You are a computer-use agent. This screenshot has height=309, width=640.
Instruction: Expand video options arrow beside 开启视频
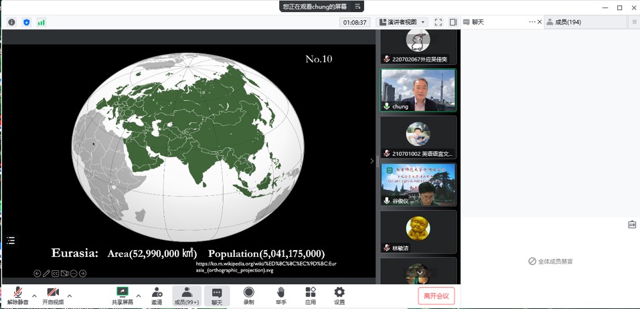click(x=70, y=296)
